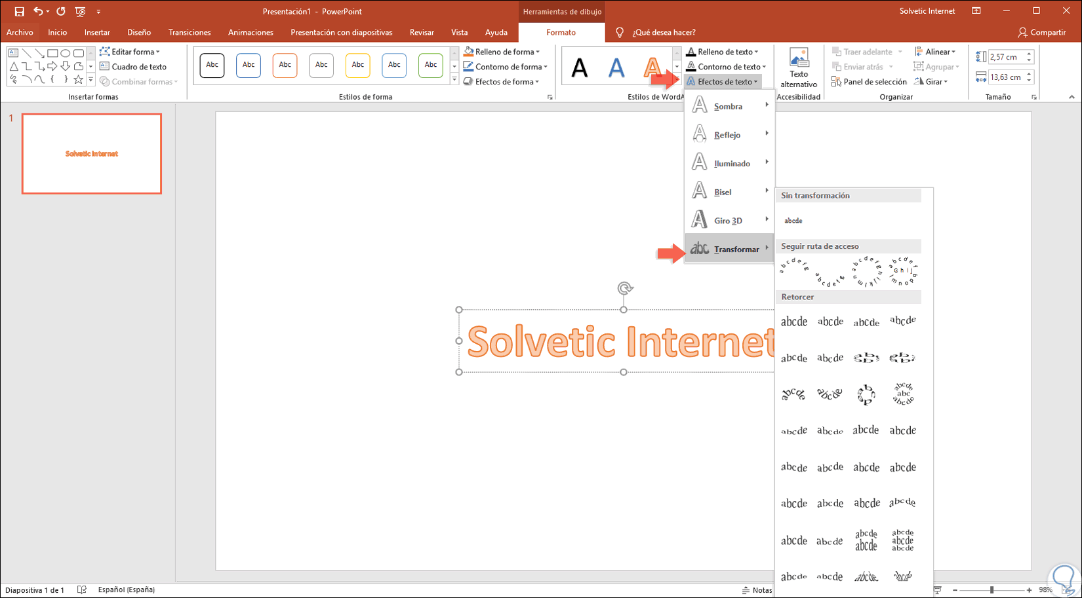1082x598 pixels.
Task: Redo the last action
Action: pos(61,11)
